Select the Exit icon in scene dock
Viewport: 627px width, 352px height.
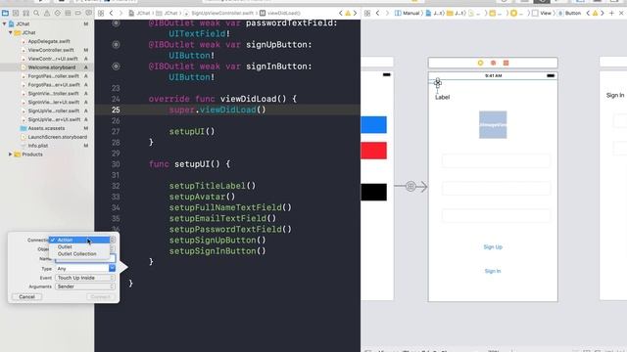pyautogui.click(x=506, y=63)
